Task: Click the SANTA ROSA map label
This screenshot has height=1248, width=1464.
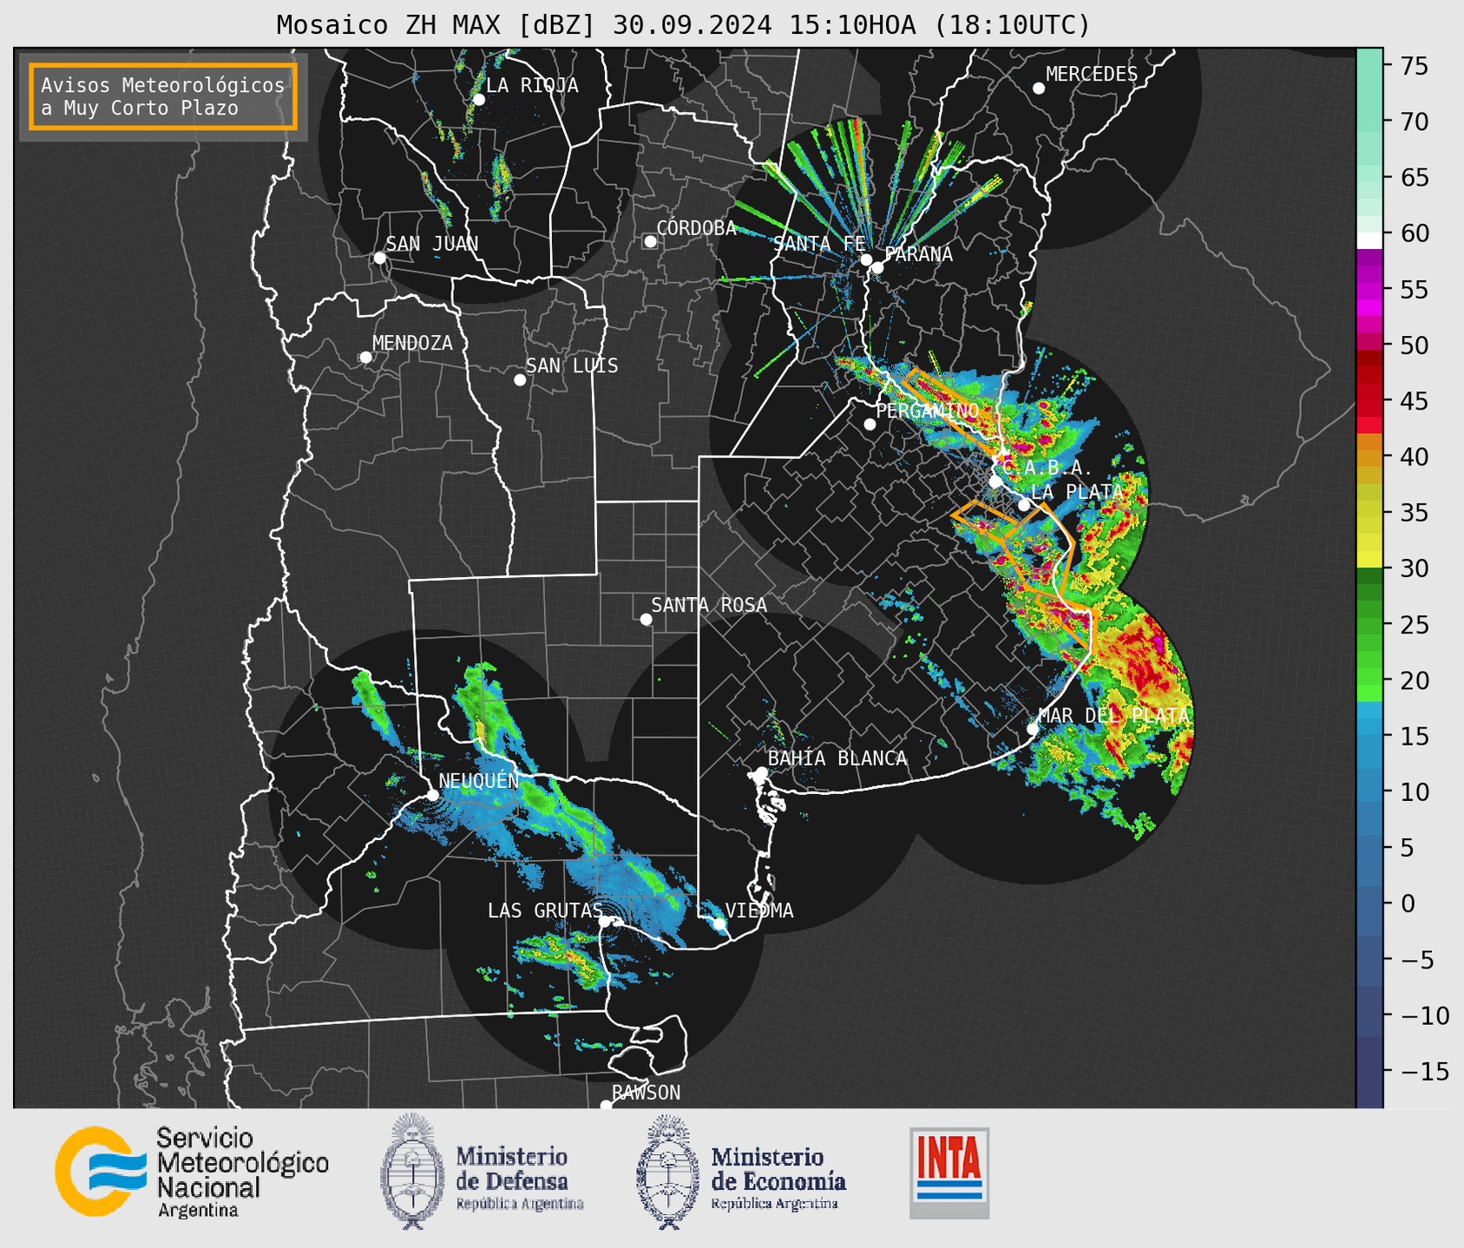Action: coord(709,605)
